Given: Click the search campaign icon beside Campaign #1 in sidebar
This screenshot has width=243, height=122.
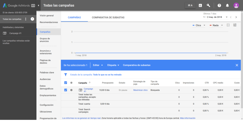Looking at the screenshot, I should [5, 33].
